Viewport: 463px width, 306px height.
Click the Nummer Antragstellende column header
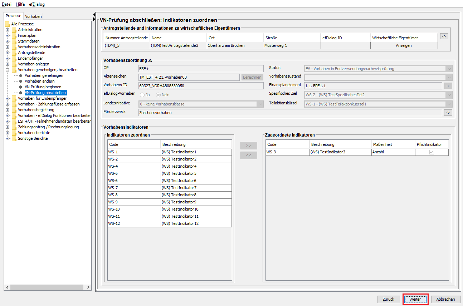coord(127,38)
